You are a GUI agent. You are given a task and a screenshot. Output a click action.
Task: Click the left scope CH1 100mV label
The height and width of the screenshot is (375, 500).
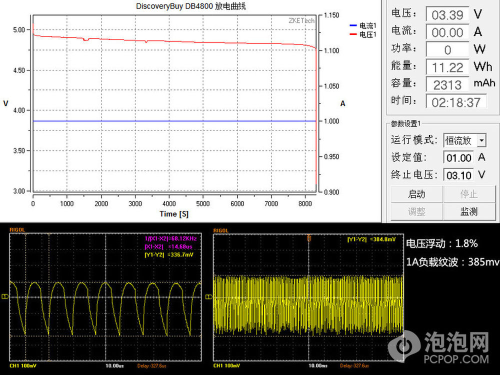23,366
